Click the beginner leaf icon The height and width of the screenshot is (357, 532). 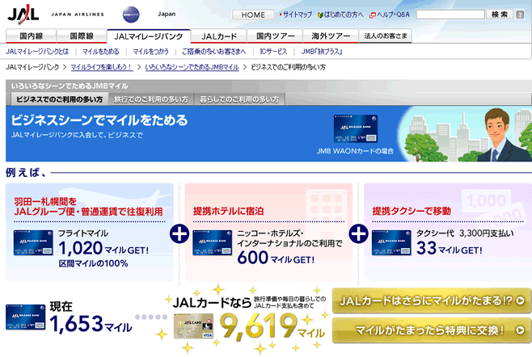pos(320,15)
